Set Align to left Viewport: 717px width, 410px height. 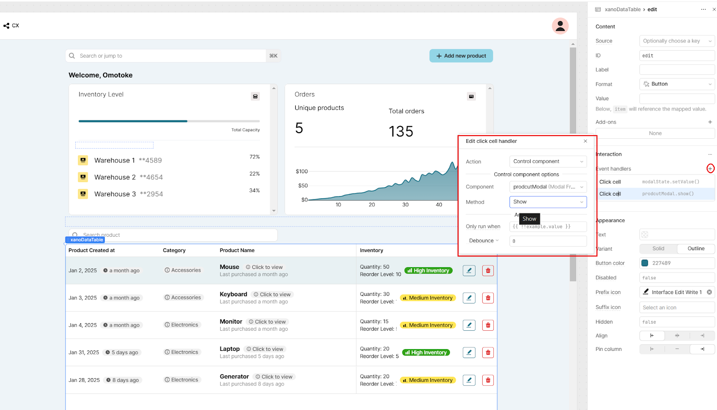coord(652,336)
